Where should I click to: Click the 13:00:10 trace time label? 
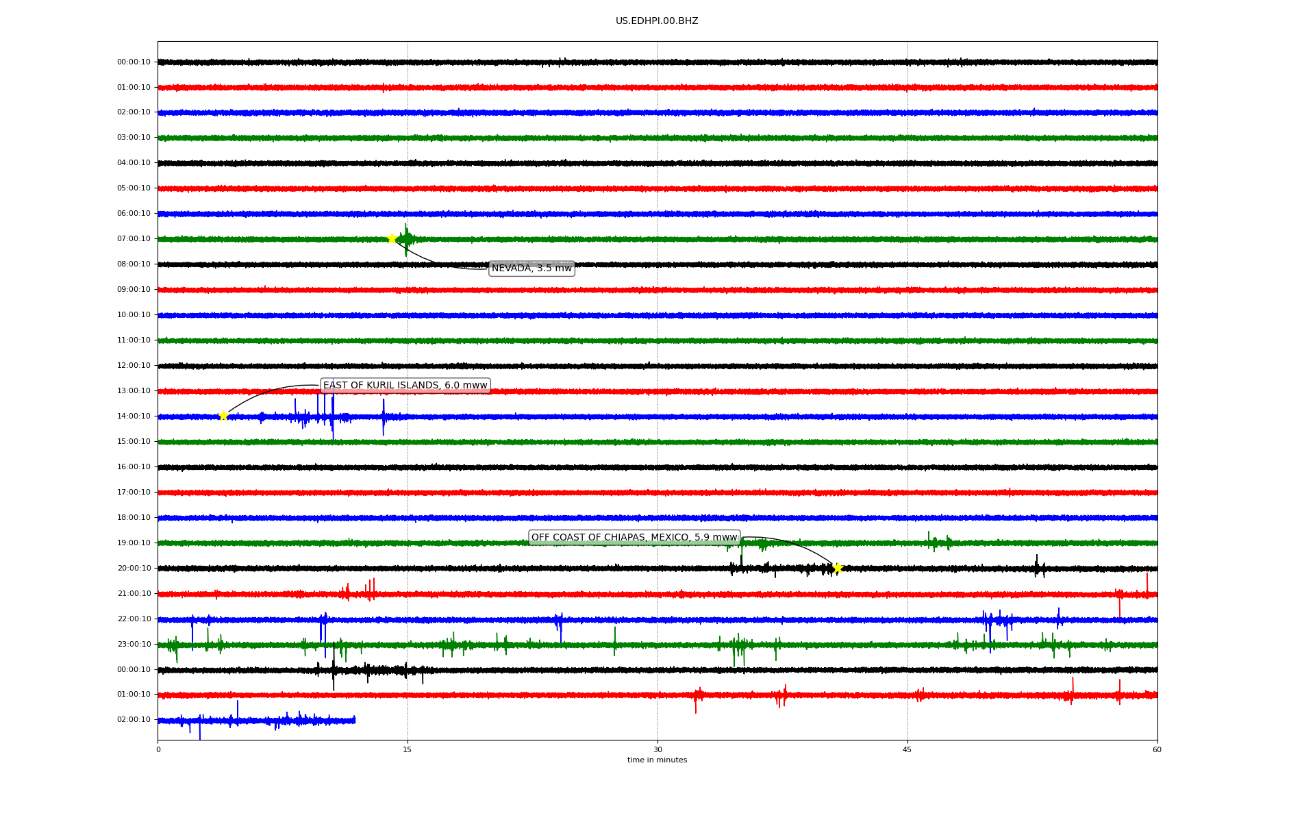point(134,391)
